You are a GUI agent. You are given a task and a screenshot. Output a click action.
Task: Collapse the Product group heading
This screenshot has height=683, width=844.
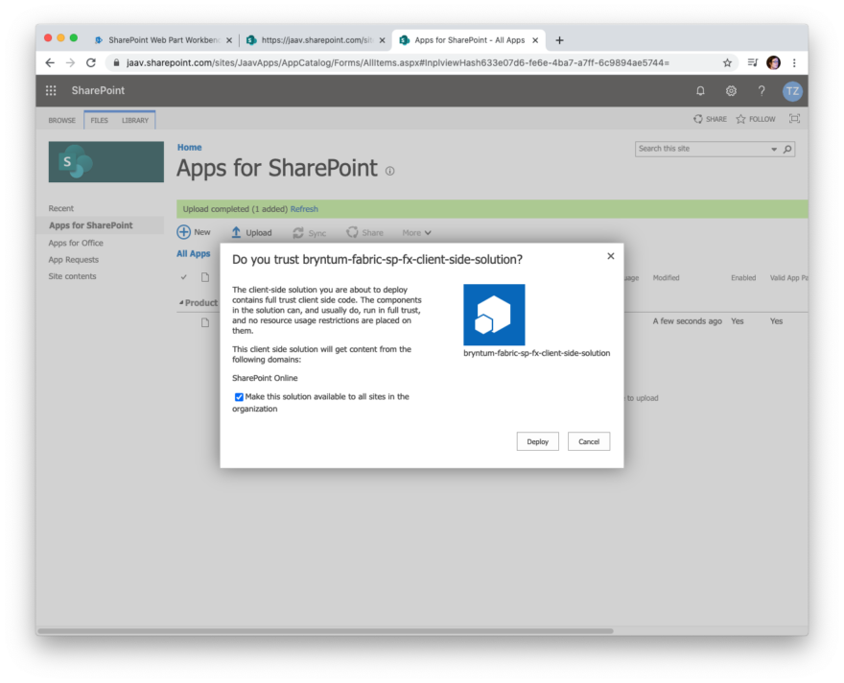pos(180,302)
